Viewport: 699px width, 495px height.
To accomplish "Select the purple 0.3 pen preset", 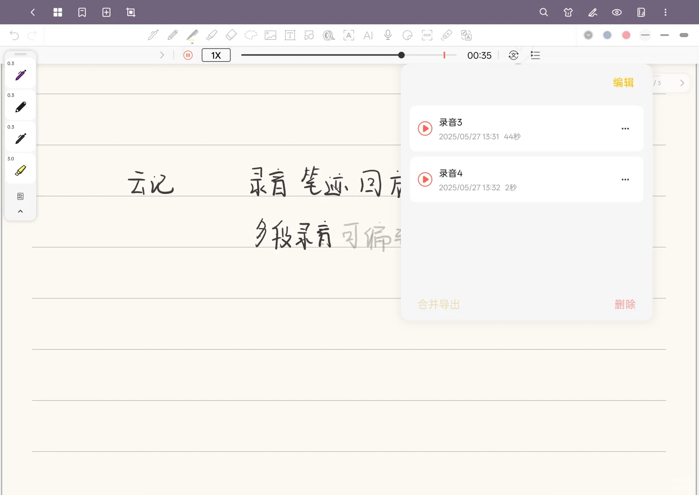I will [21, 73].
